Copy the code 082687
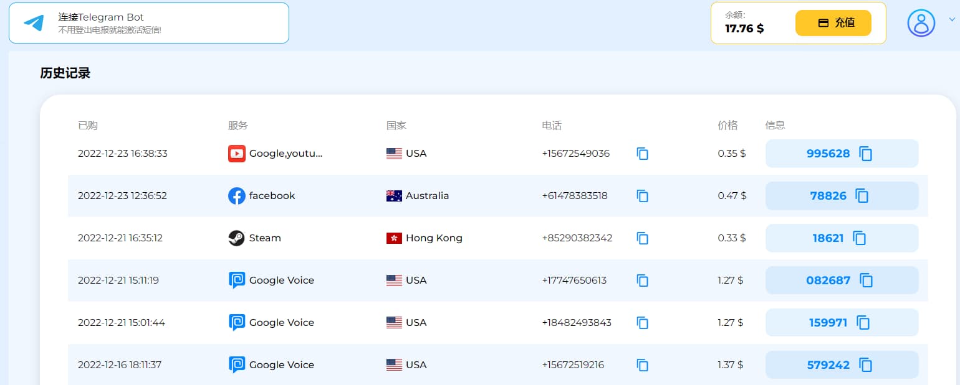The width and height of the screenshot is (960, 385). pyautogui.click(x=866, y=281)
